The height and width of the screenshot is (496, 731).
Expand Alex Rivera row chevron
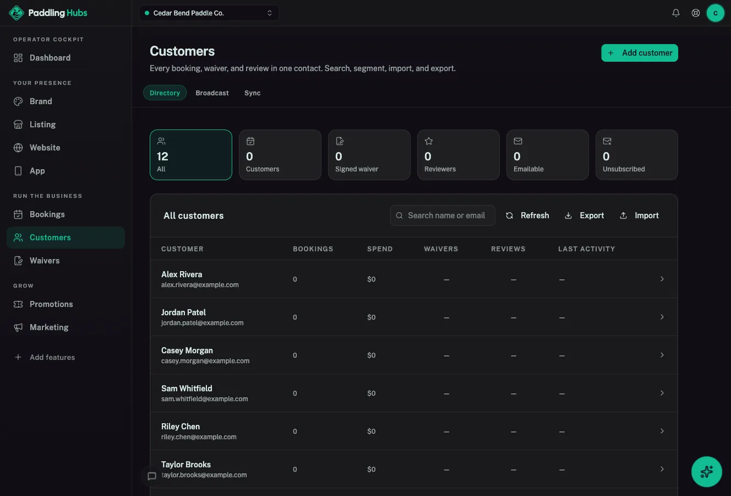tap(662, 279)
